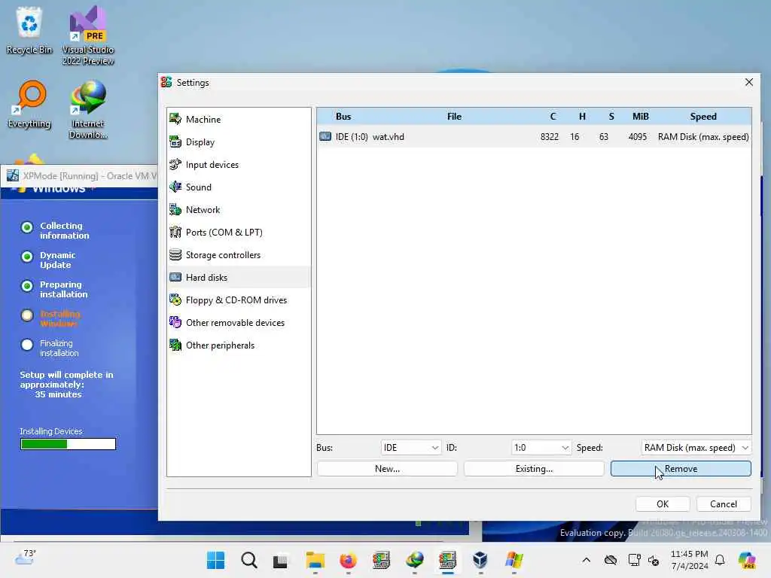Open the Windows Start menu
771x578 pixels.
tap(216, 560)
